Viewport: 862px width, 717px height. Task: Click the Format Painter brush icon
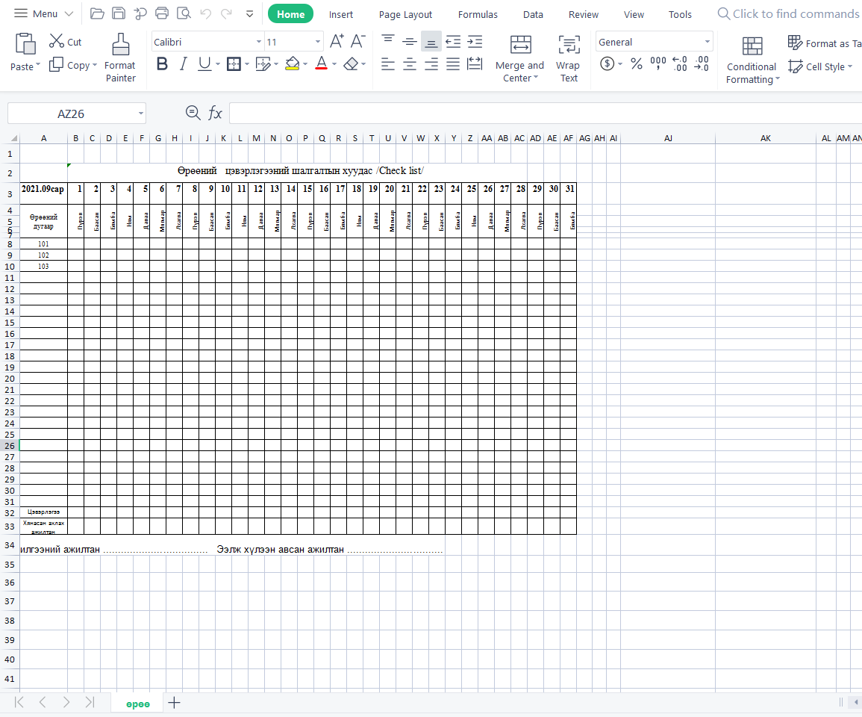(119, 45)
